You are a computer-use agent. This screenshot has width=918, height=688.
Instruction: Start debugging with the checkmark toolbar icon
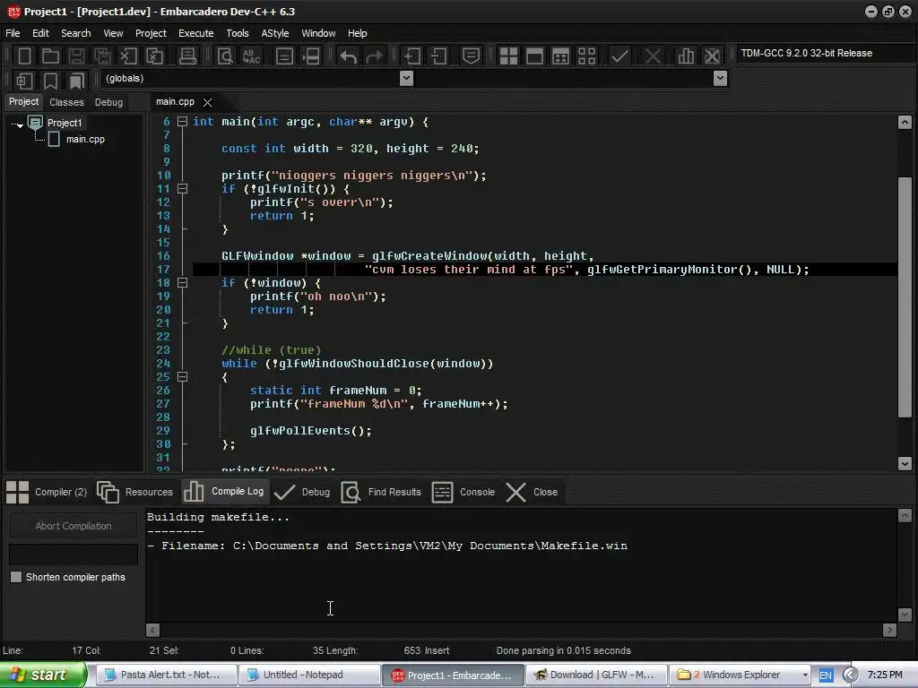pyautogui.click(x=619, y=56)
